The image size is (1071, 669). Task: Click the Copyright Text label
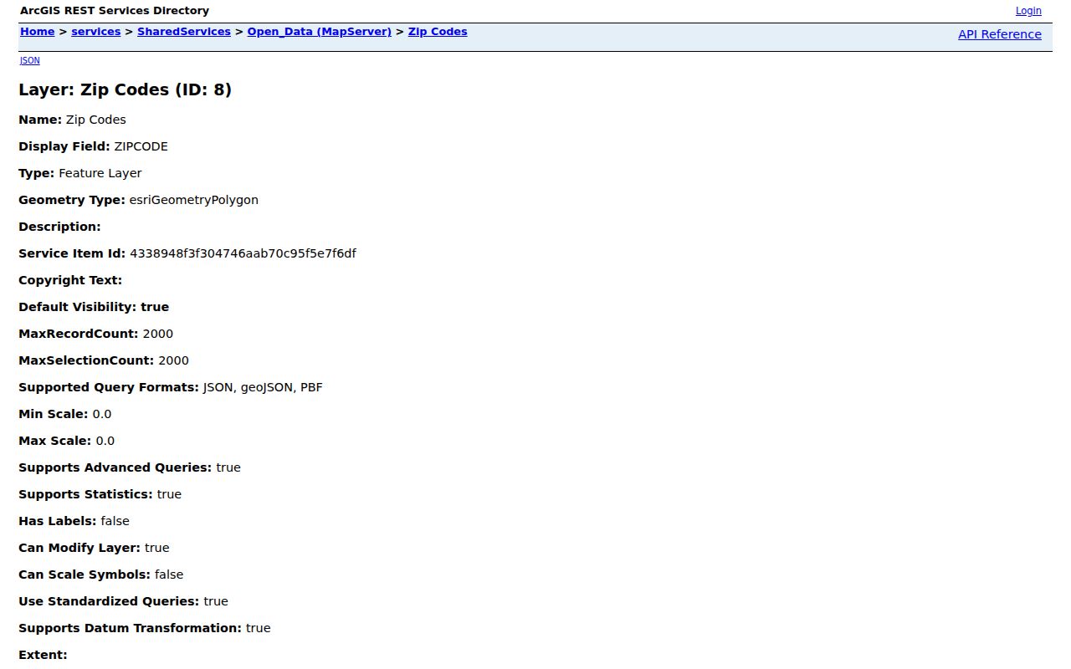[x=70, y=280]
